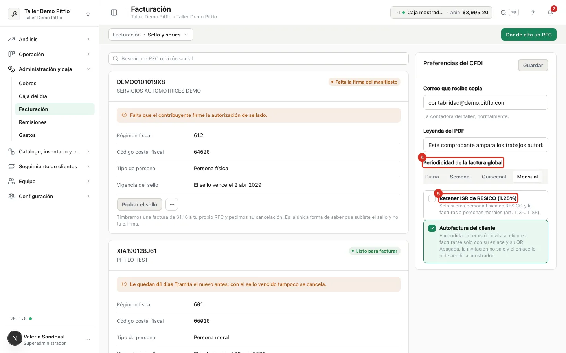Viewport: 566px width, 353px height.
Task: Open Caja del día page
Action: (55, 96)
